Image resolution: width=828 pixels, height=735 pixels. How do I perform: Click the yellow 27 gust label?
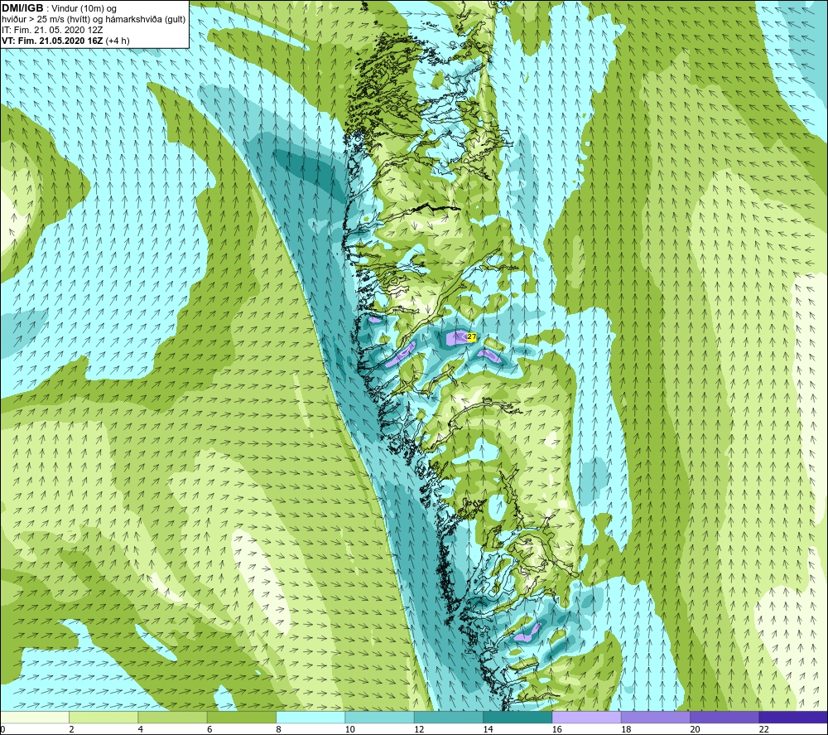coord(472,336)
